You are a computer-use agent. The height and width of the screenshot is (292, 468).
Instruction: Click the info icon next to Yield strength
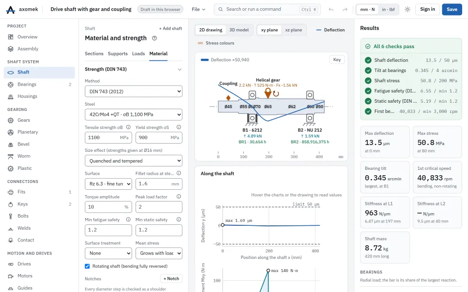[179, 127]
